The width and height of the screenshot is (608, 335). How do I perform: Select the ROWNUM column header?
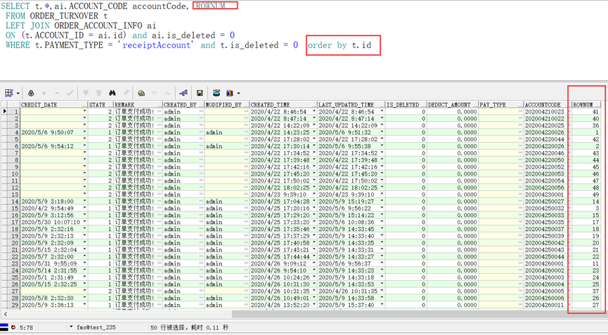(x=586, y=105)
